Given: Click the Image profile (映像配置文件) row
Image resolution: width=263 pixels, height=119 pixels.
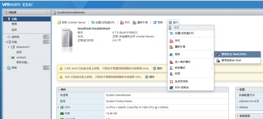Looking at the screenshot, I should click(x=249, y=95).
